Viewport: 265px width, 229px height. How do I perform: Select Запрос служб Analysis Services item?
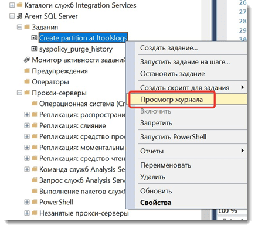tap(82, 180)
